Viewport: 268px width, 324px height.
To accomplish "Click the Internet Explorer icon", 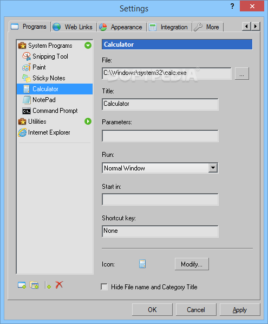I will click(x=22, y=132).
